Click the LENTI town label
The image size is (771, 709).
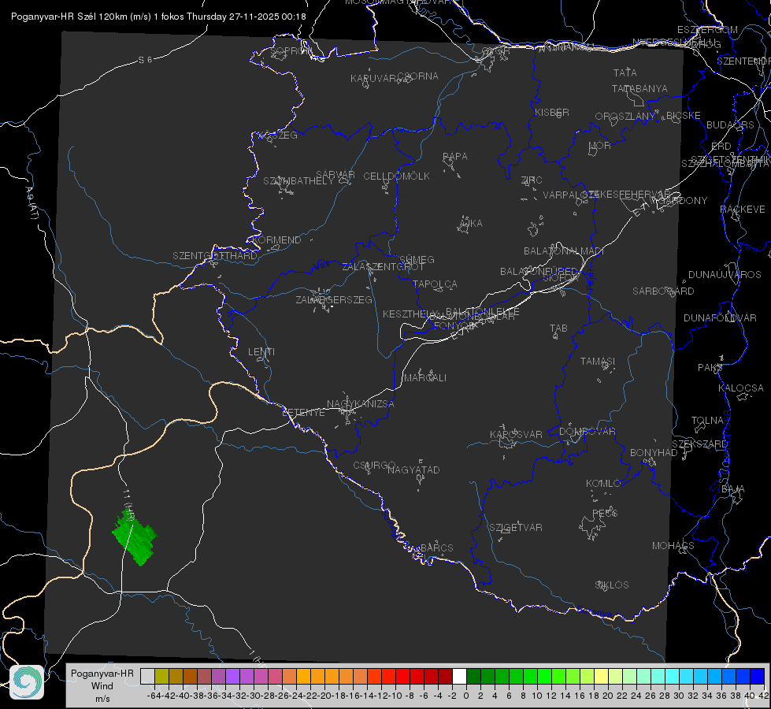coord(261,352)
